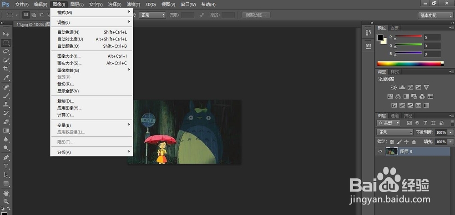The width and height of the screenshot is (455, 215).
Task: Select the Hand tool
Action: click(6, 193)
